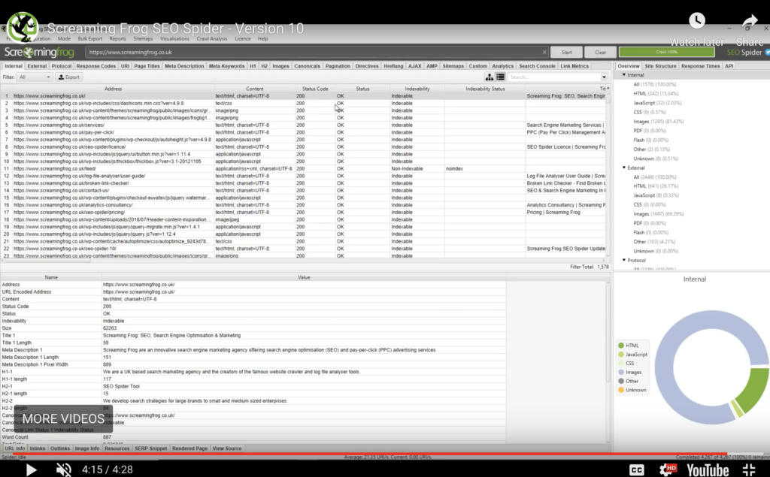Switch to the Hreflang tab
Viewport: 770px width, 477px height.
[393, 66]
